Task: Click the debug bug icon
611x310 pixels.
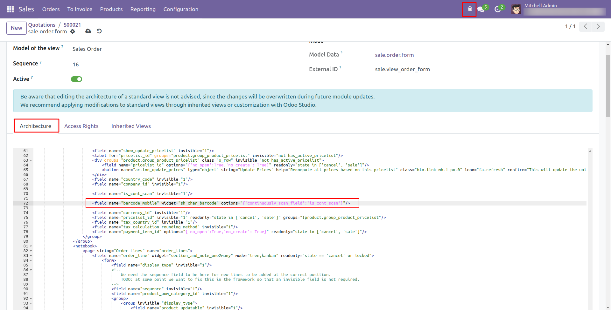Action: (470, 9)
